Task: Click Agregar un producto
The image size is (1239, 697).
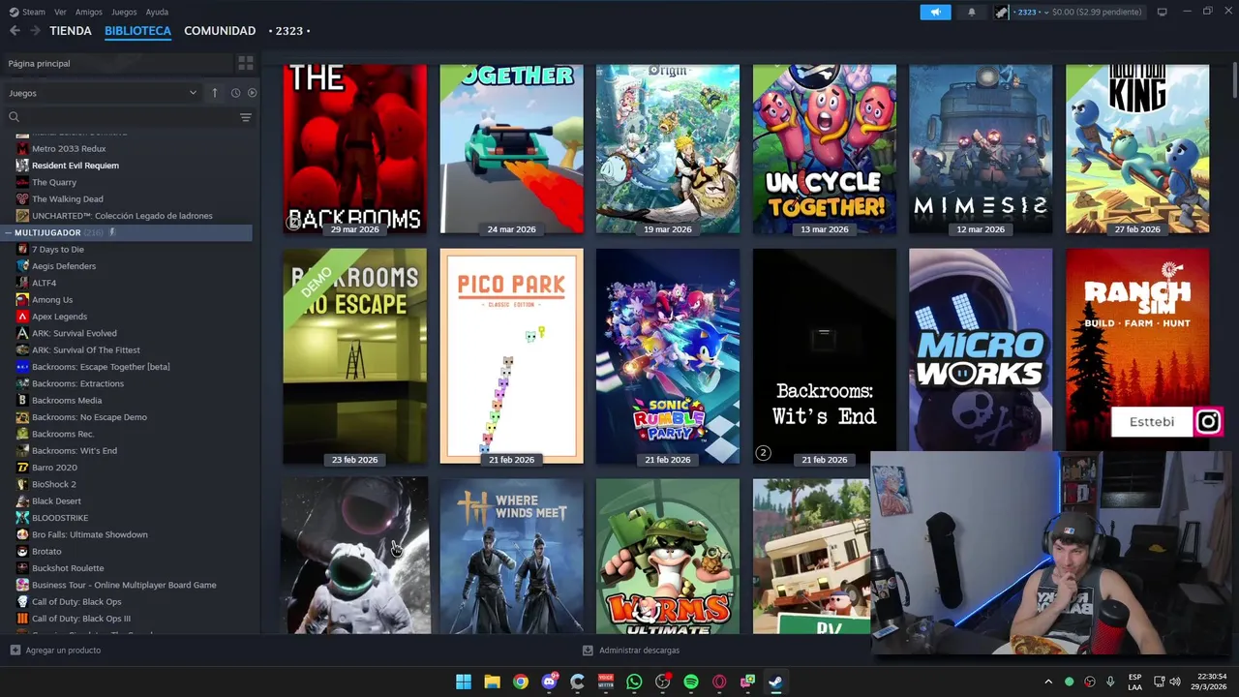Action: [63, 651]
